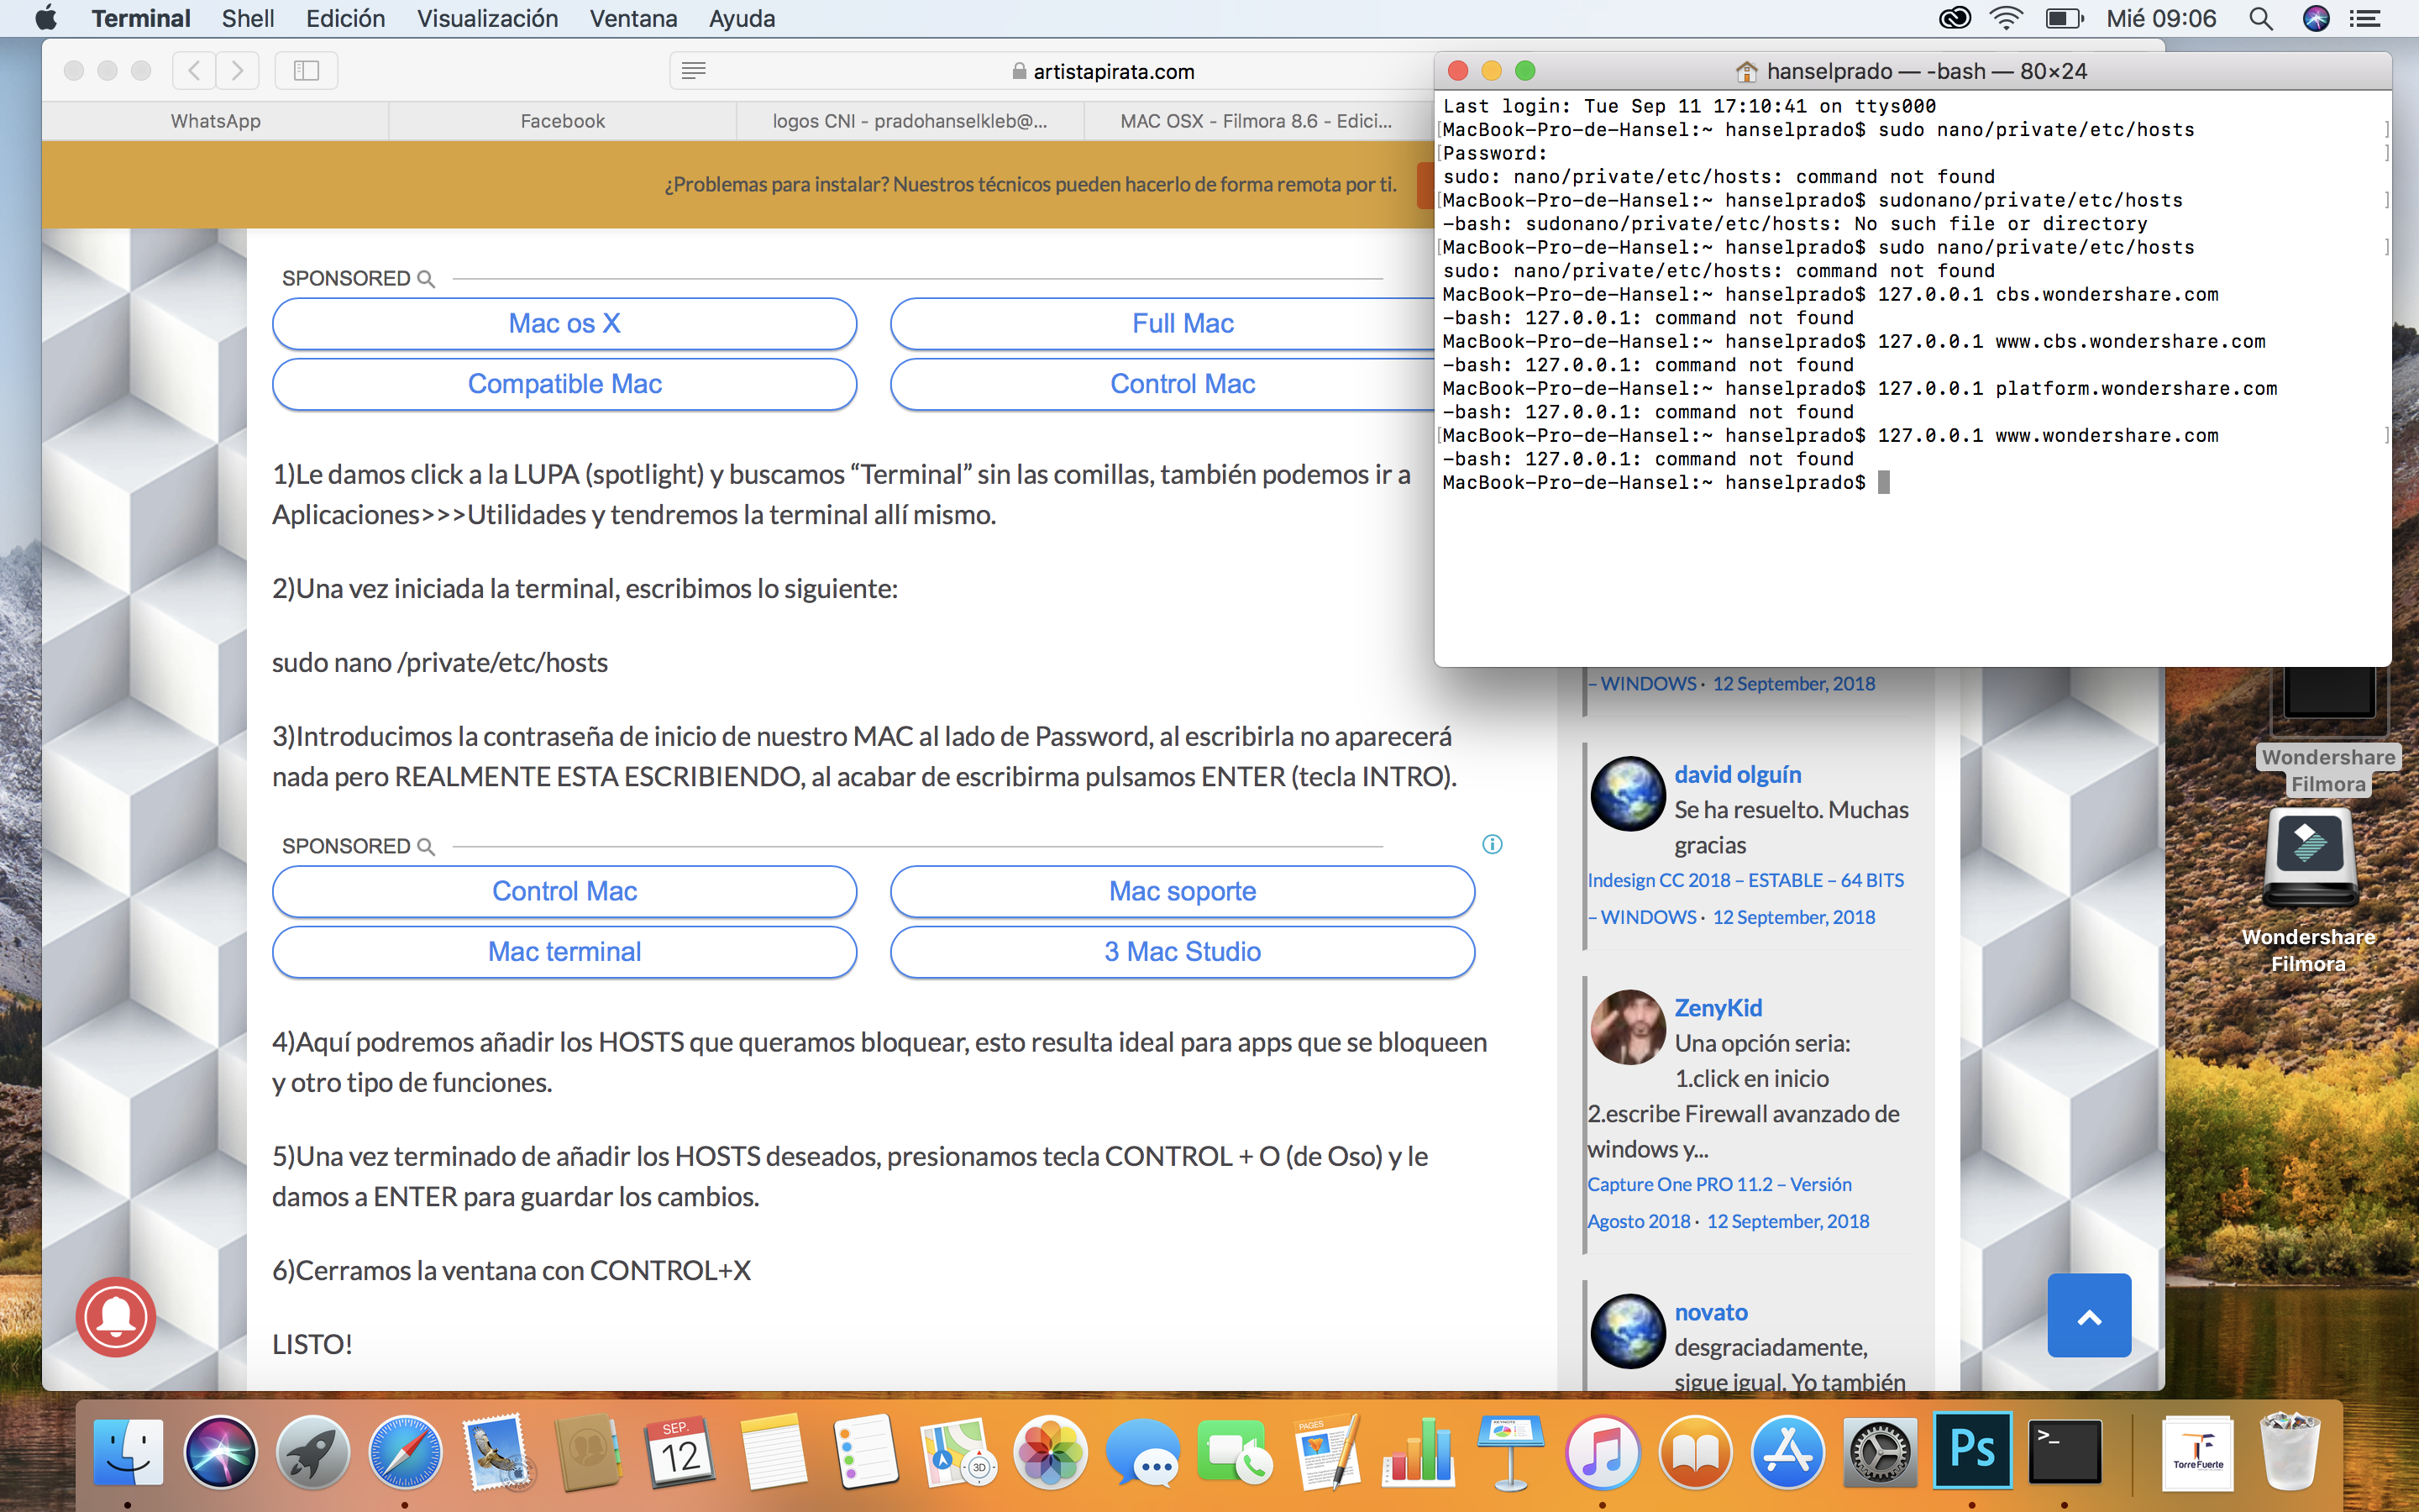Open Ayuda menu
Screen dimensions: 2419x1512
(742, 18)
